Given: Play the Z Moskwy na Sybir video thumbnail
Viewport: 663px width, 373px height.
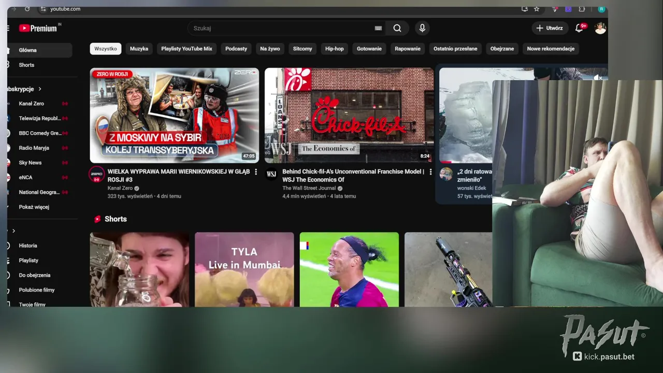Looking at the screenshot, I should 175,116.
